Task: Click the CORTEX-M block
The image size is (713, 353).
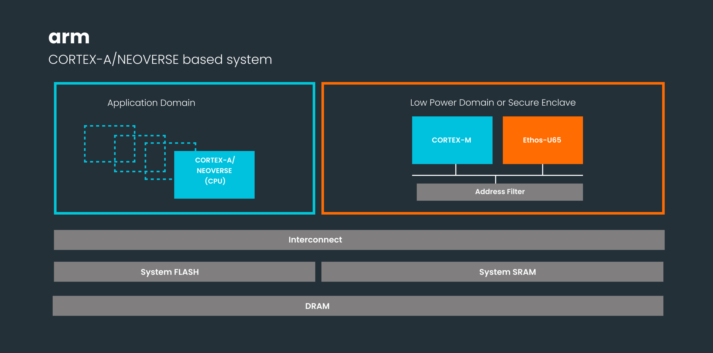Action: (x=452, y=140)
